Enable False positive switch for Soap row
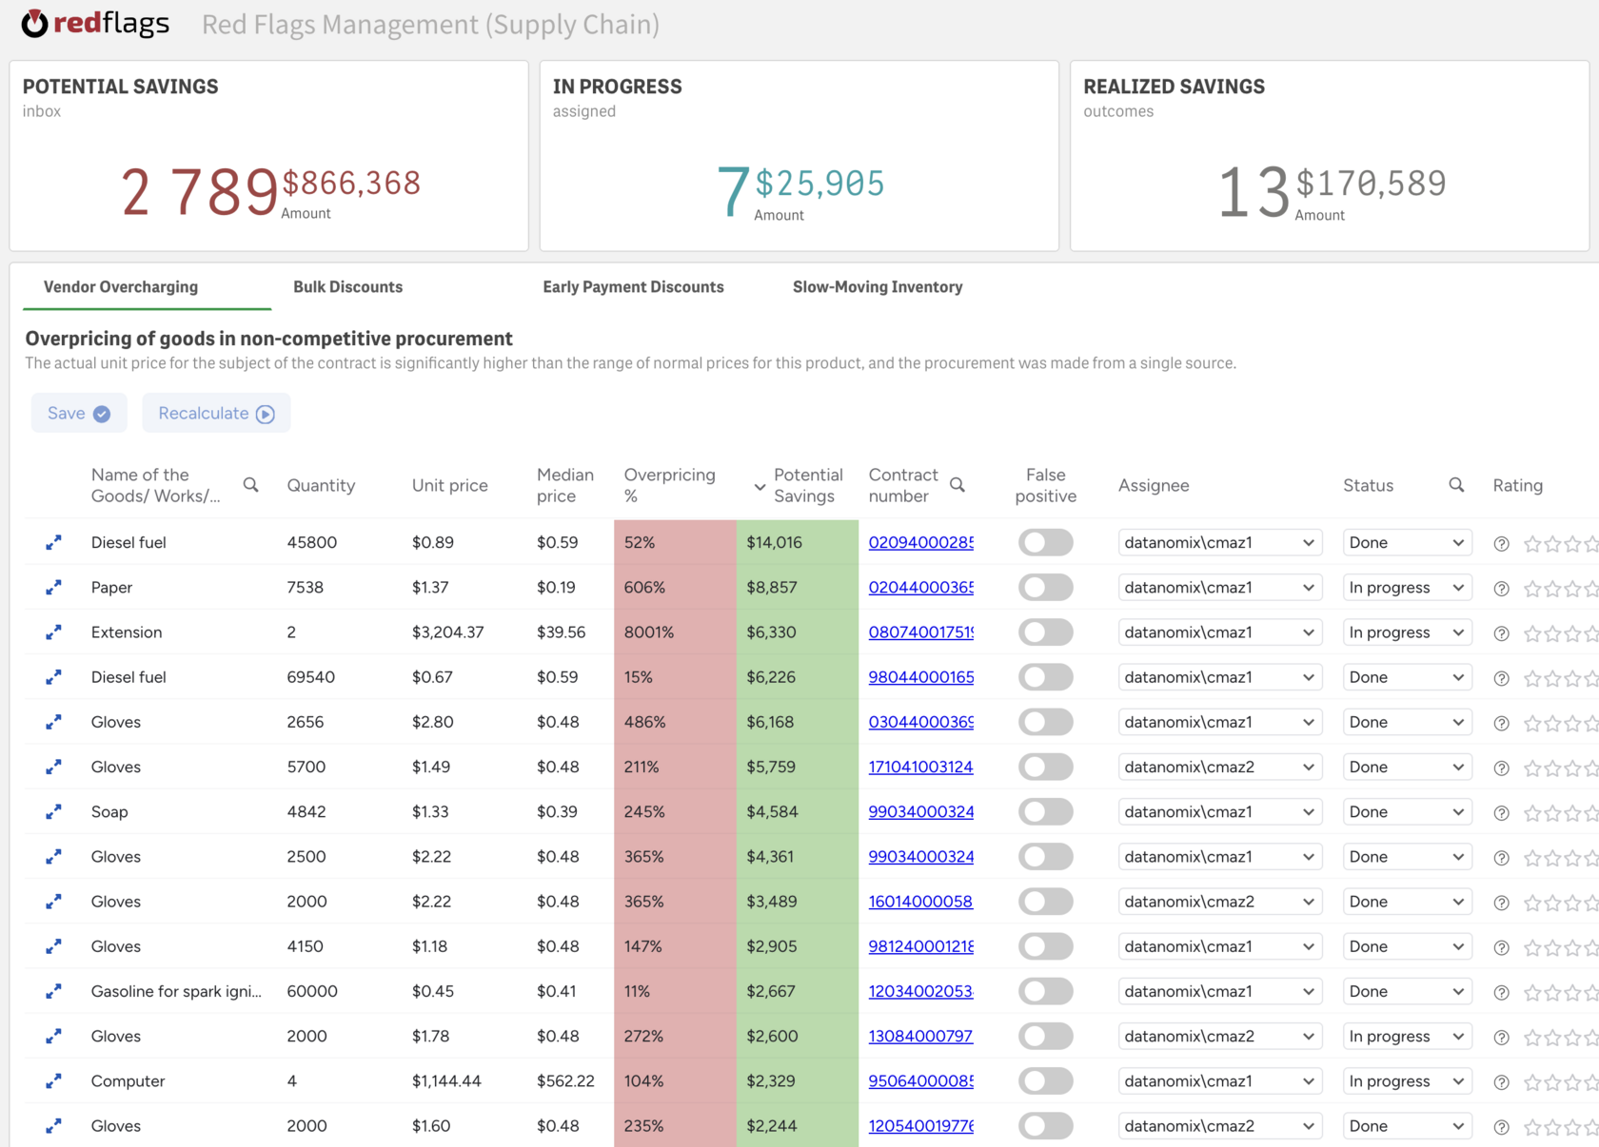Image resolution: width=1599 pixels, height=1147 pixels. [1045, 812]
